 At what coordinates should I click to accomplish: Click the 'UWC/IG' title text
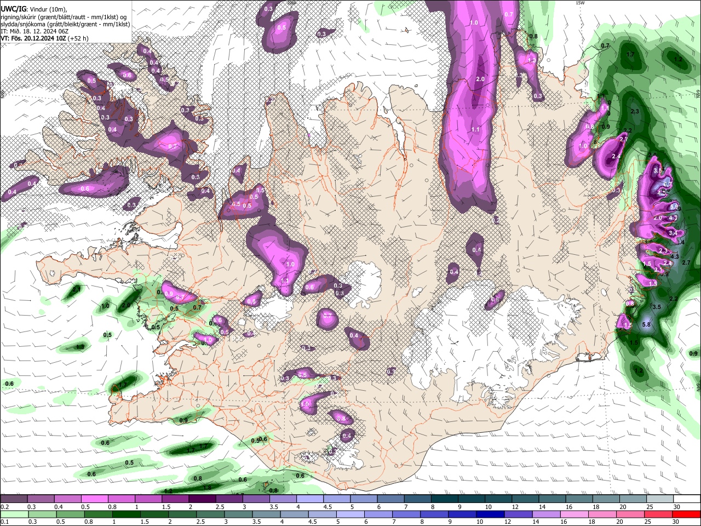tap(13, 9)
